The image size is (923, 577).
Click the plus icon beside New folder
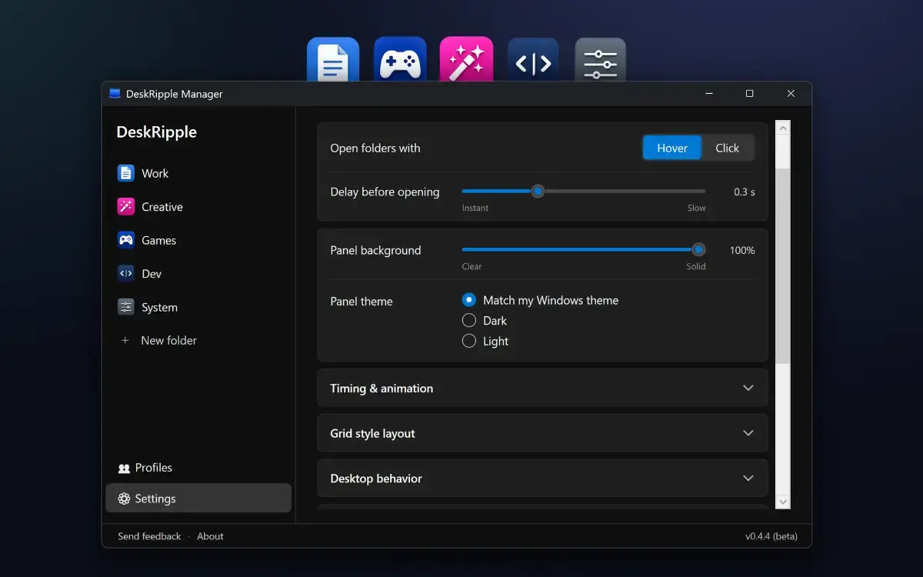point(125,340)
